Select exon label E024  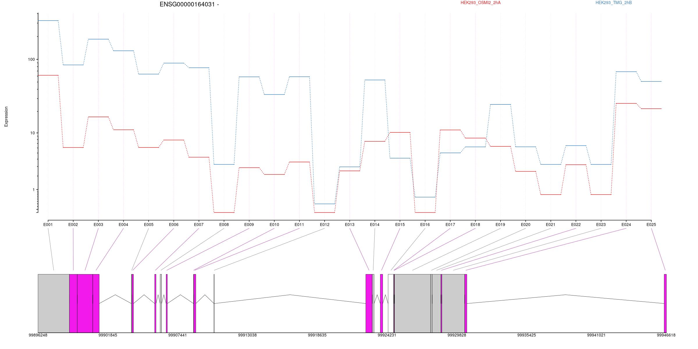click(626, 225)
